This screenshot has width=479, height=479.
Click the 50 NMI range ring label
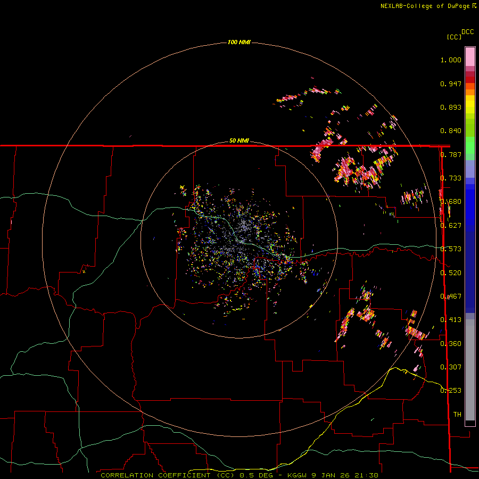pos(239,141)
